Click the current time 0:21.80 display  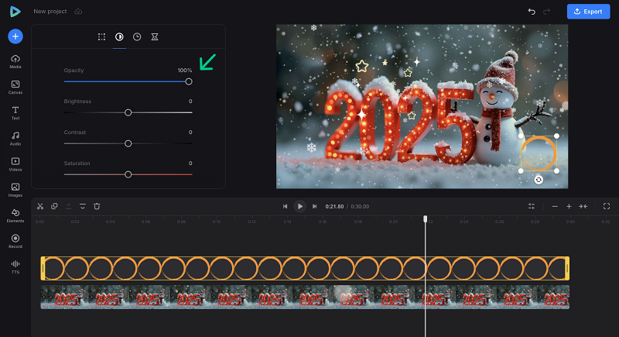(334, 207)
